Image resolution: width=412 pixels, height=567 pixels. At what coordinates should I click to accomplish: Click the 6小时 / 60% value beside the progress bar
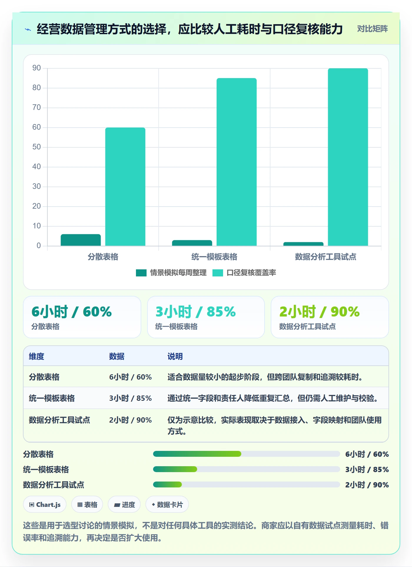coord(367,454)
